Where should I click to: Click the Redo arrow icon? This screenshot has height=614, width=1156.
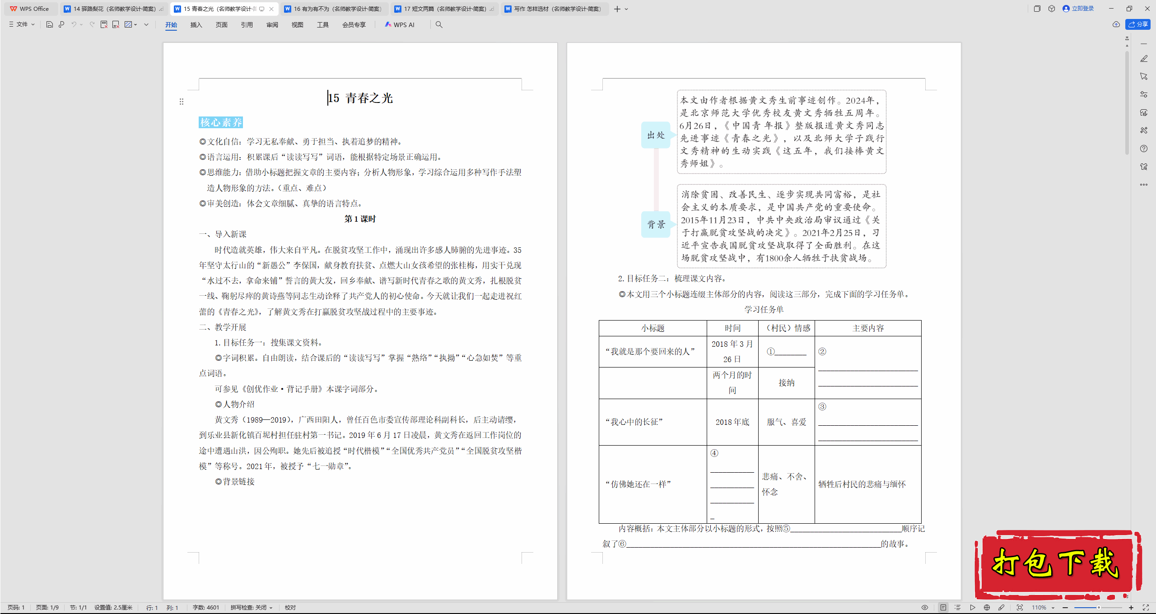click(92, 25)
